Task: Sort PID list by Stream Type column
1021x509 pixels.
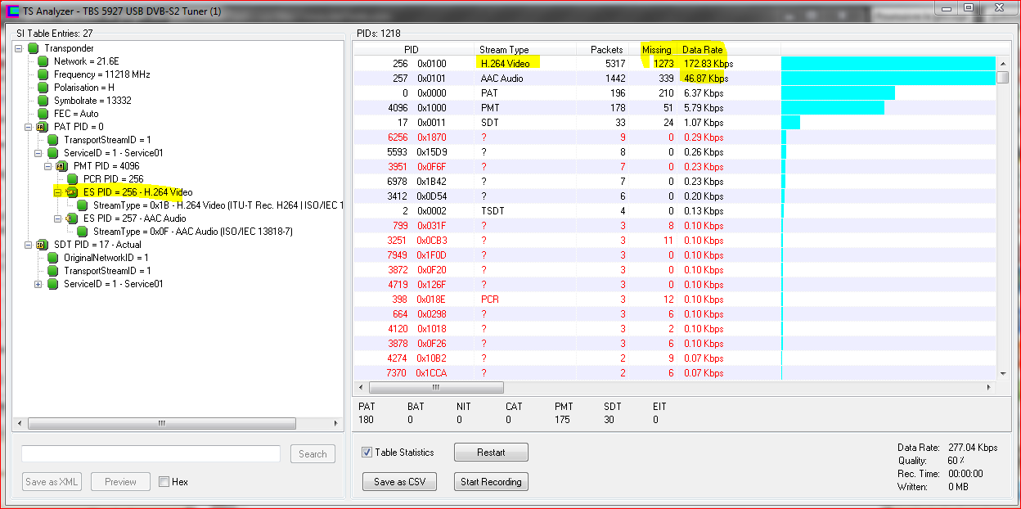Action: point(504,50)
